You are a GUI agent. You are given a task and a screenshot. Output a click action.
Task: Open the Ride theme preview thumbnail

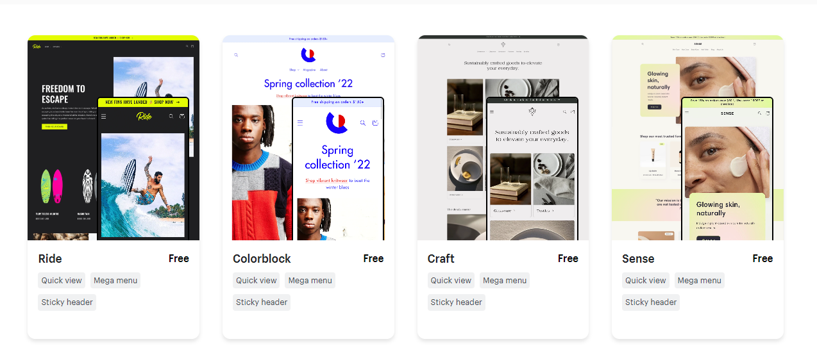click(x=114, y=138)
